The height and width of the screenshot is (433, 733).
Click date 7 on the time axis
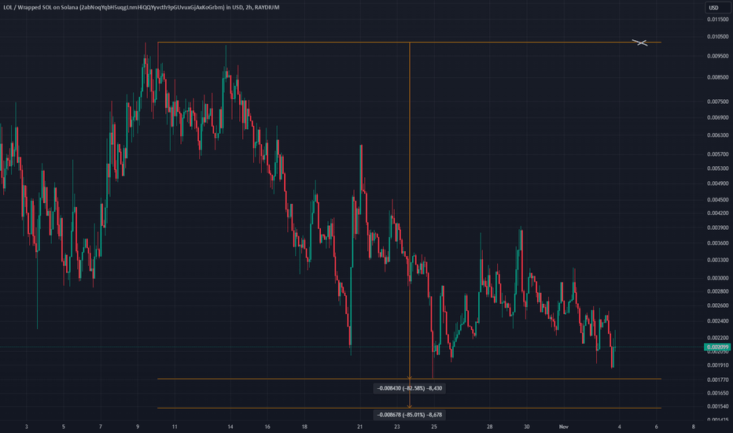101,427
